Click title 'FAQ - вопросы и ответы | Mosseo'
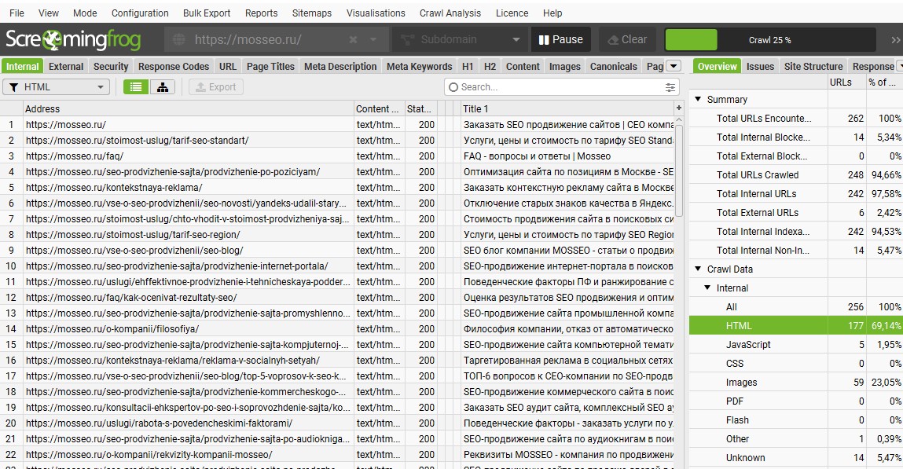This screenshot has width=903, height=469. tap(537, 156)
